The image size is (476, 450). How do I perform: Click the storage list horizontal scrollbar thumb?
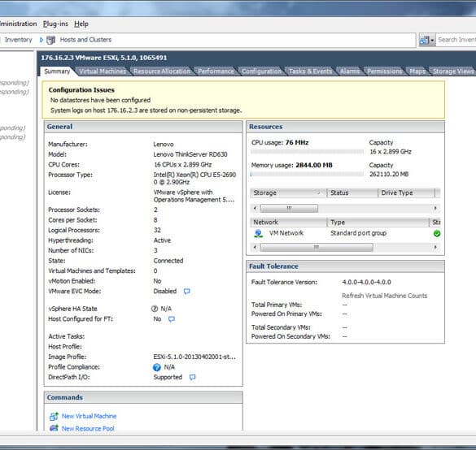tap(290, 208)
